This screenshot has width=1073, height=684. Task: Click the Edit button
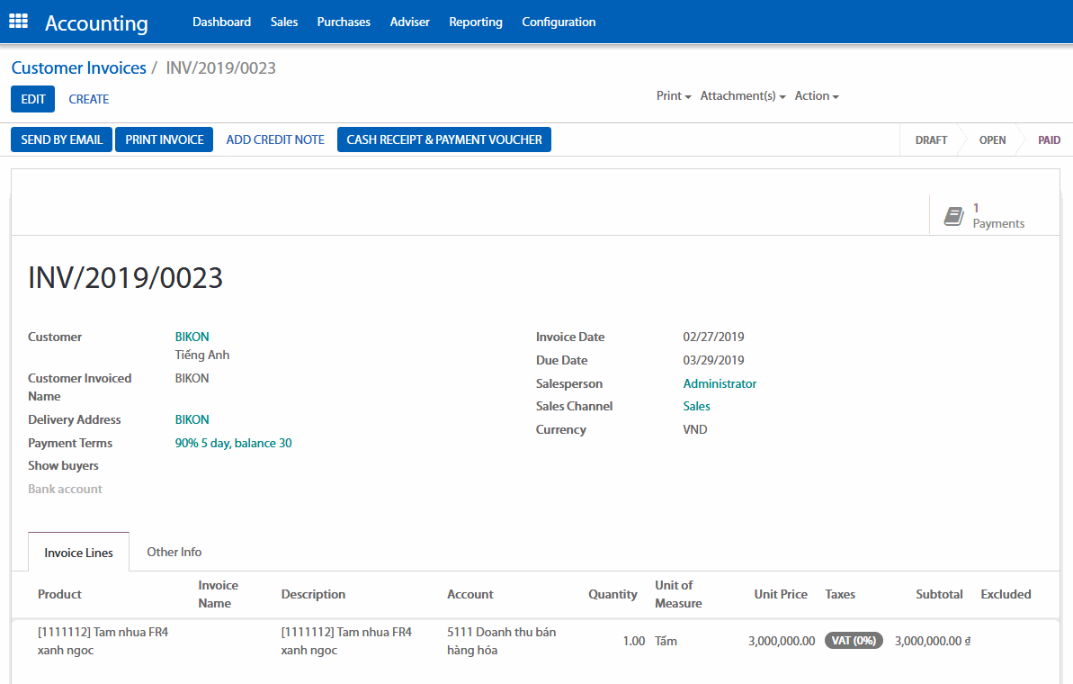click(x=32, y=99)
